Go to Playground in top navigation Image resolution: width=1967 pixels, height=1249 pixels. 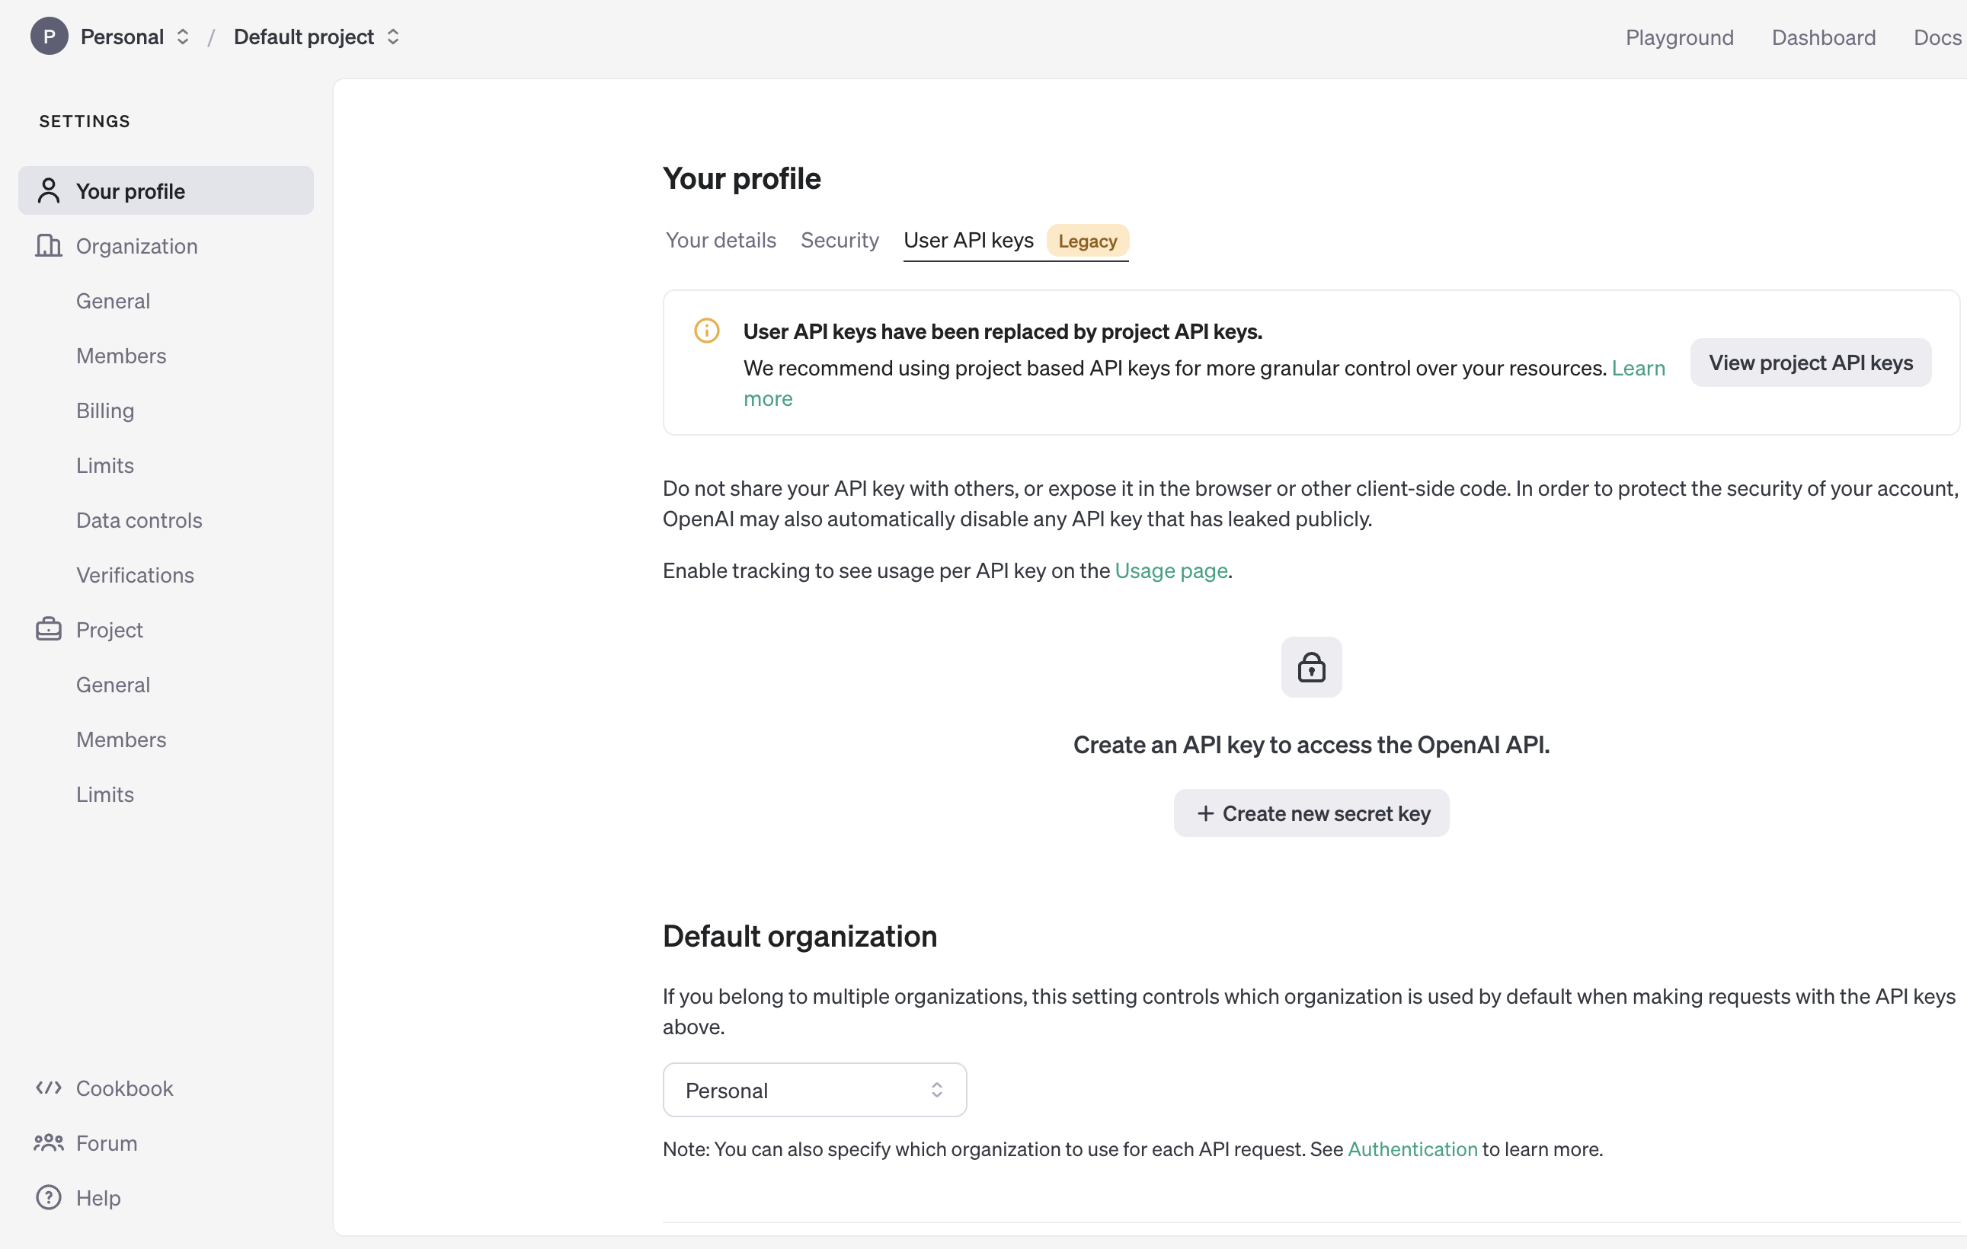coord(1678,37)
